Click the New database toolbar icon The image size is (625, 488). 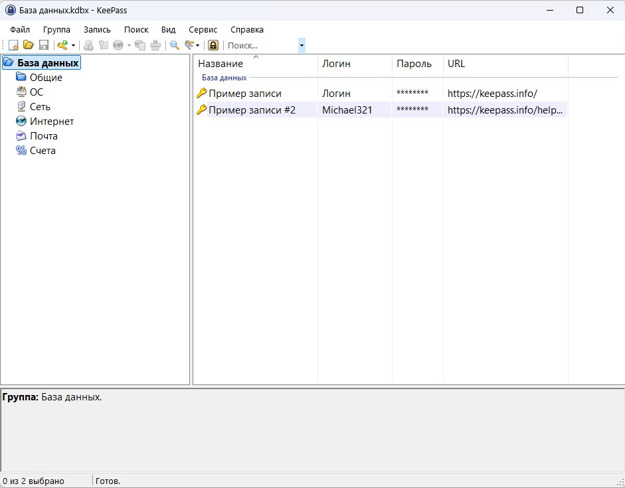click(x=13, y=45)
